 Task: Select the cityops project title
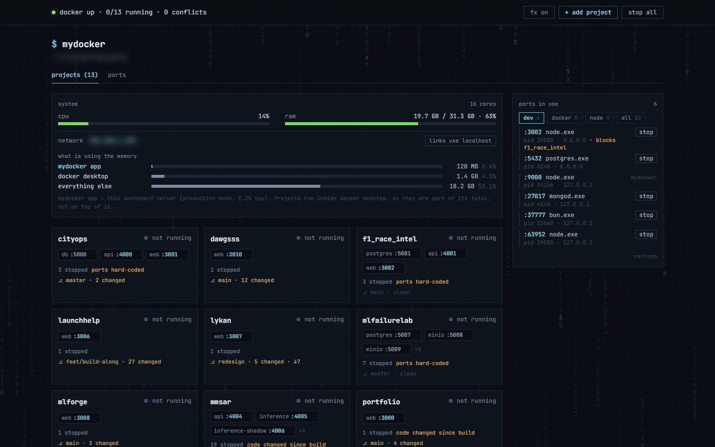(x=72, y=239)
